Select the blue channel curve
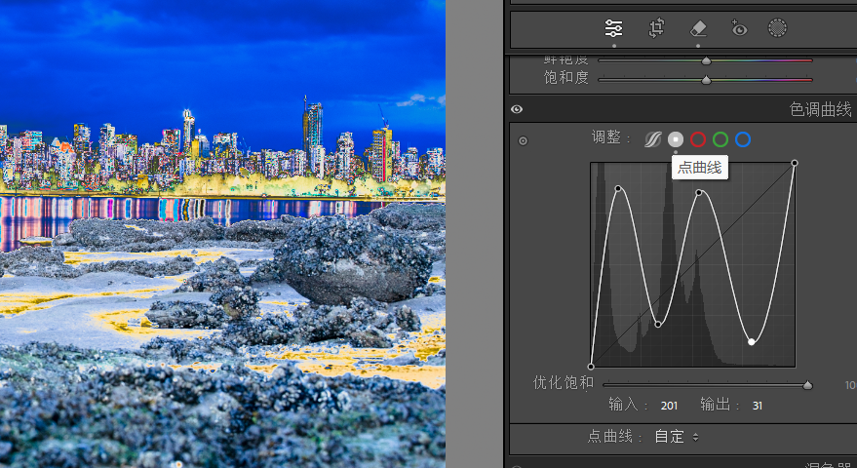857x468 pixels. pos(743,140)
